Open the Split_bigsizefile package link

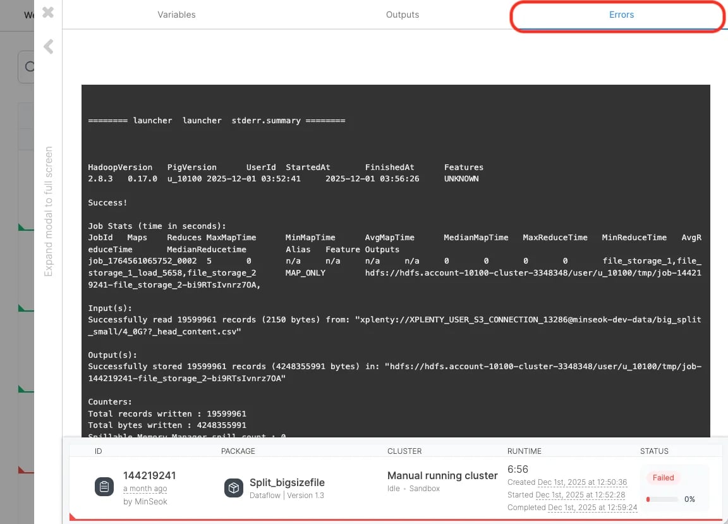[x=287, y=482]
